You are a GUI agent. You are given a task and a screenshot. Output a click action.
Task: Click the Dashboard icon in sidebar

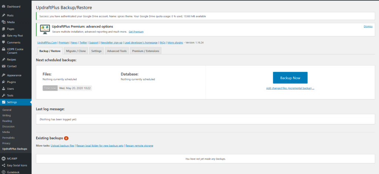tap(3, 7)
